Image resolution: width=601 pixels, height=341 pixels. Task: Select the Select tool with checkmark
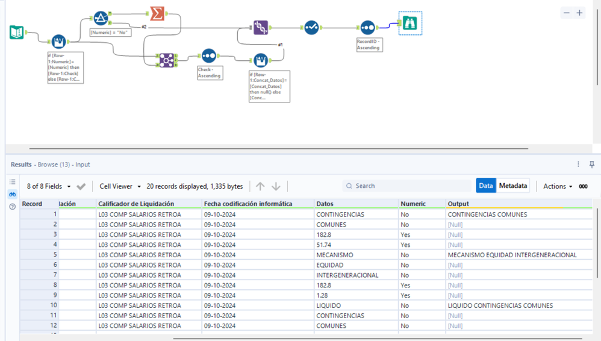pyautogui.click(x=311, y=28)
